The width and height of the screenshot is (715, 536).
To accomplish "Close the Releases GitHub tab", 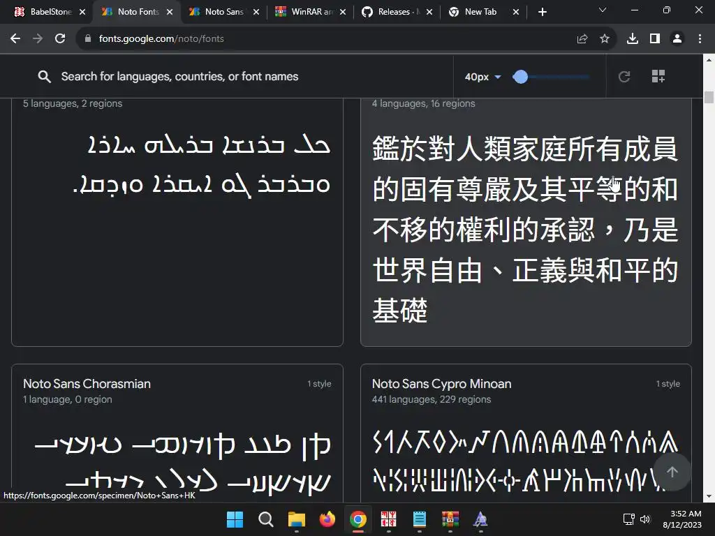I will tap(429, 12).
